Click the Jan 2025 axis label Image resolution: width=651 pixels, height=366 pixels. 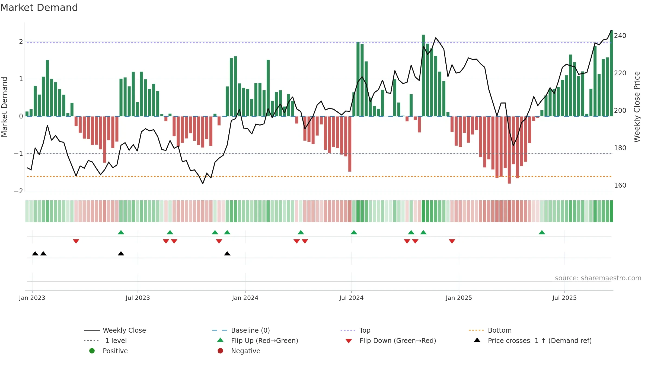pyautogui.click(x=459, y=298)
